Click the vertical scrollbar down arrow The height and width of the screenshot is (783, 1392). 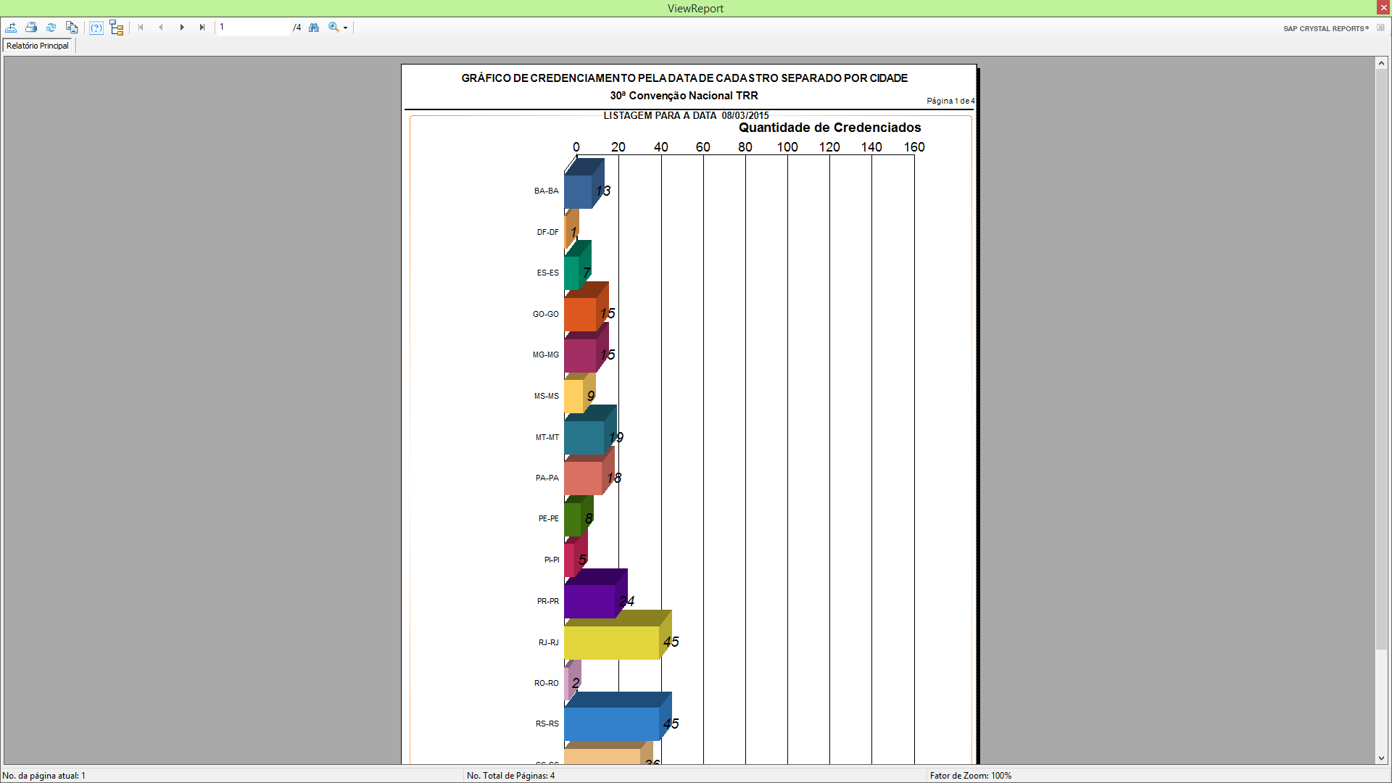point(1381,758)
